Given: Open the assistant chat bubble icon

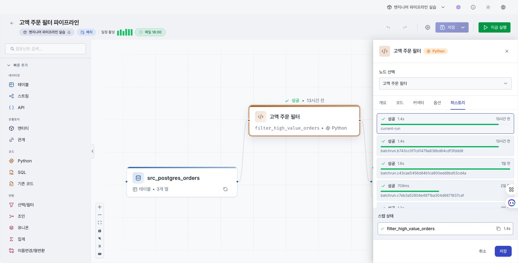Looking at the screenshot, I should pos(511,203).
